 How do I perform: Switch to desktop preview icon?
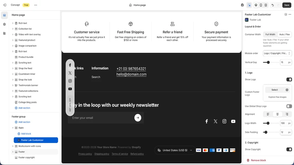click(256, 5)
